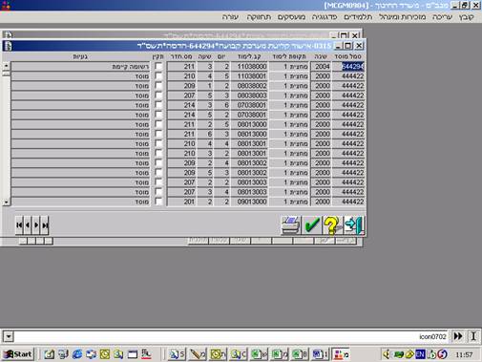
Task: Open Internet Explorer from quick launch
Action: (x=77, y=354)
